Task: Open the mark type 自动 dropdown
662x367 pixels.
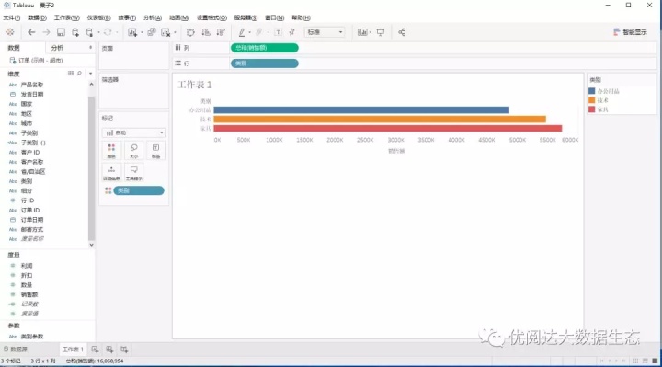Action: (134, 132)
